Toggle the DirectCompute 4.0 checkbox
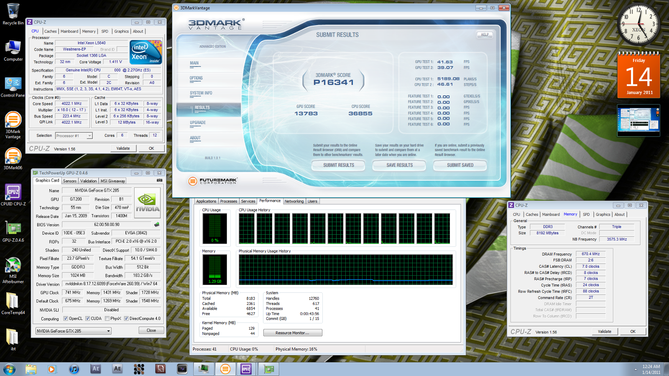669x376 pixels. [126, 319]
